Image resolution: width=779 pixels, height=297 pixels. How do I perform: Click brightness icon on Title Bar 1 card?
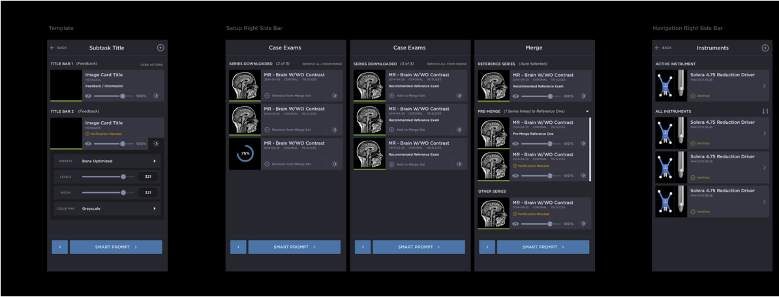[x=156, y=96]
